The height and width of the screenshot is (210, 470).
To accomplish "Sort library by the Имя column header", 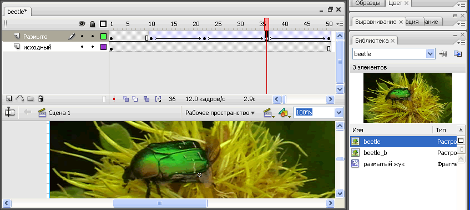I will pos(391,130).
